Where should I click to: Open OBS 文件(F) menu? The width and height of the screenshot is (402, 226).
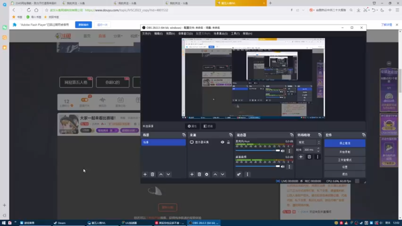147,34
